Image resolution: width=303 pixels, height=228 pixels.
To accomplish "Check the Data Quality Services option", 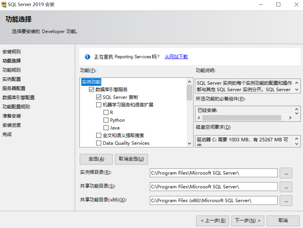I will coord(99,143).
